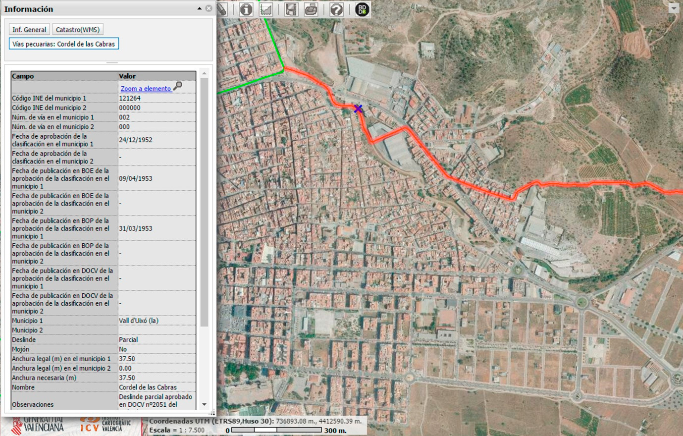Click the scroll-up arrow of attribute table

[204, 73]
